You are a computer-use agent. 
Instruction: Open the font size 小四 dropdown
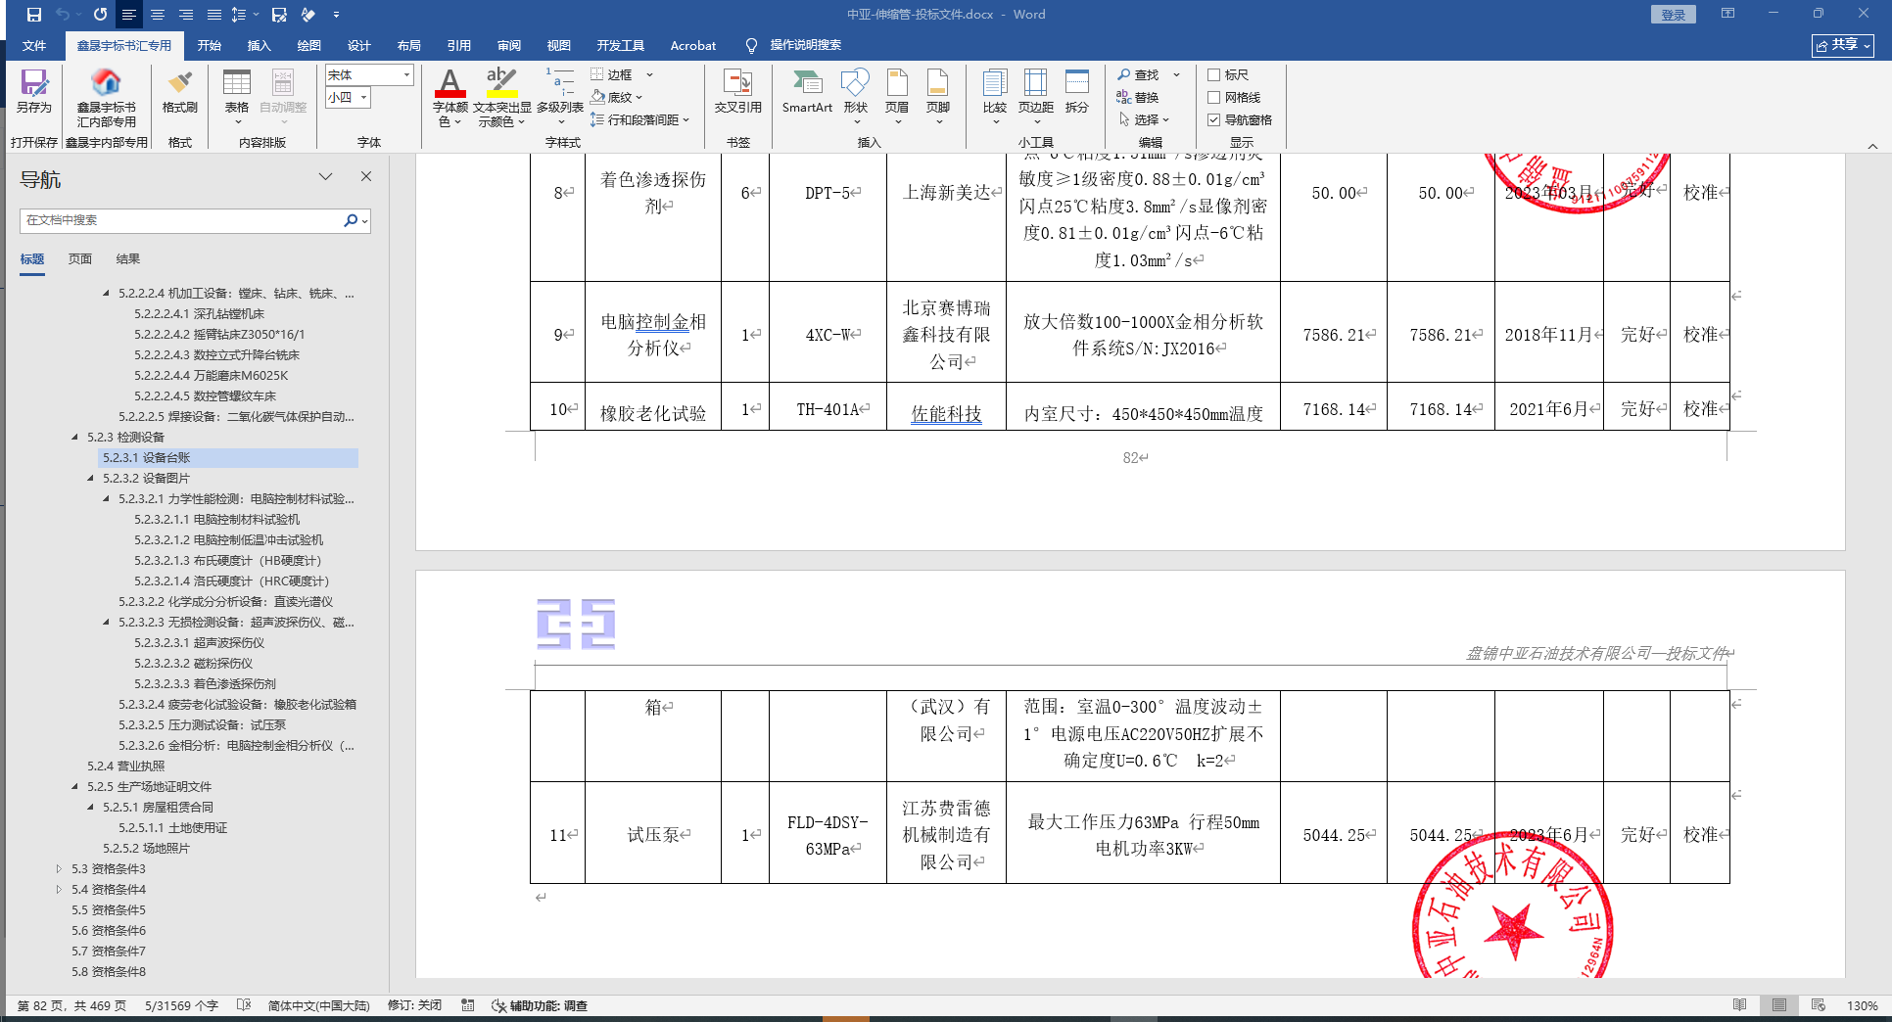363,97
